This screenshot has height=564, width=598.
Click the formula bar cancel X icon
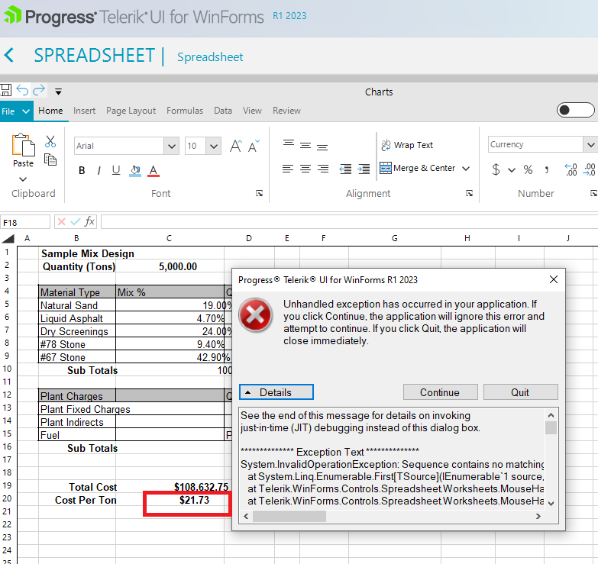[61, 221]
